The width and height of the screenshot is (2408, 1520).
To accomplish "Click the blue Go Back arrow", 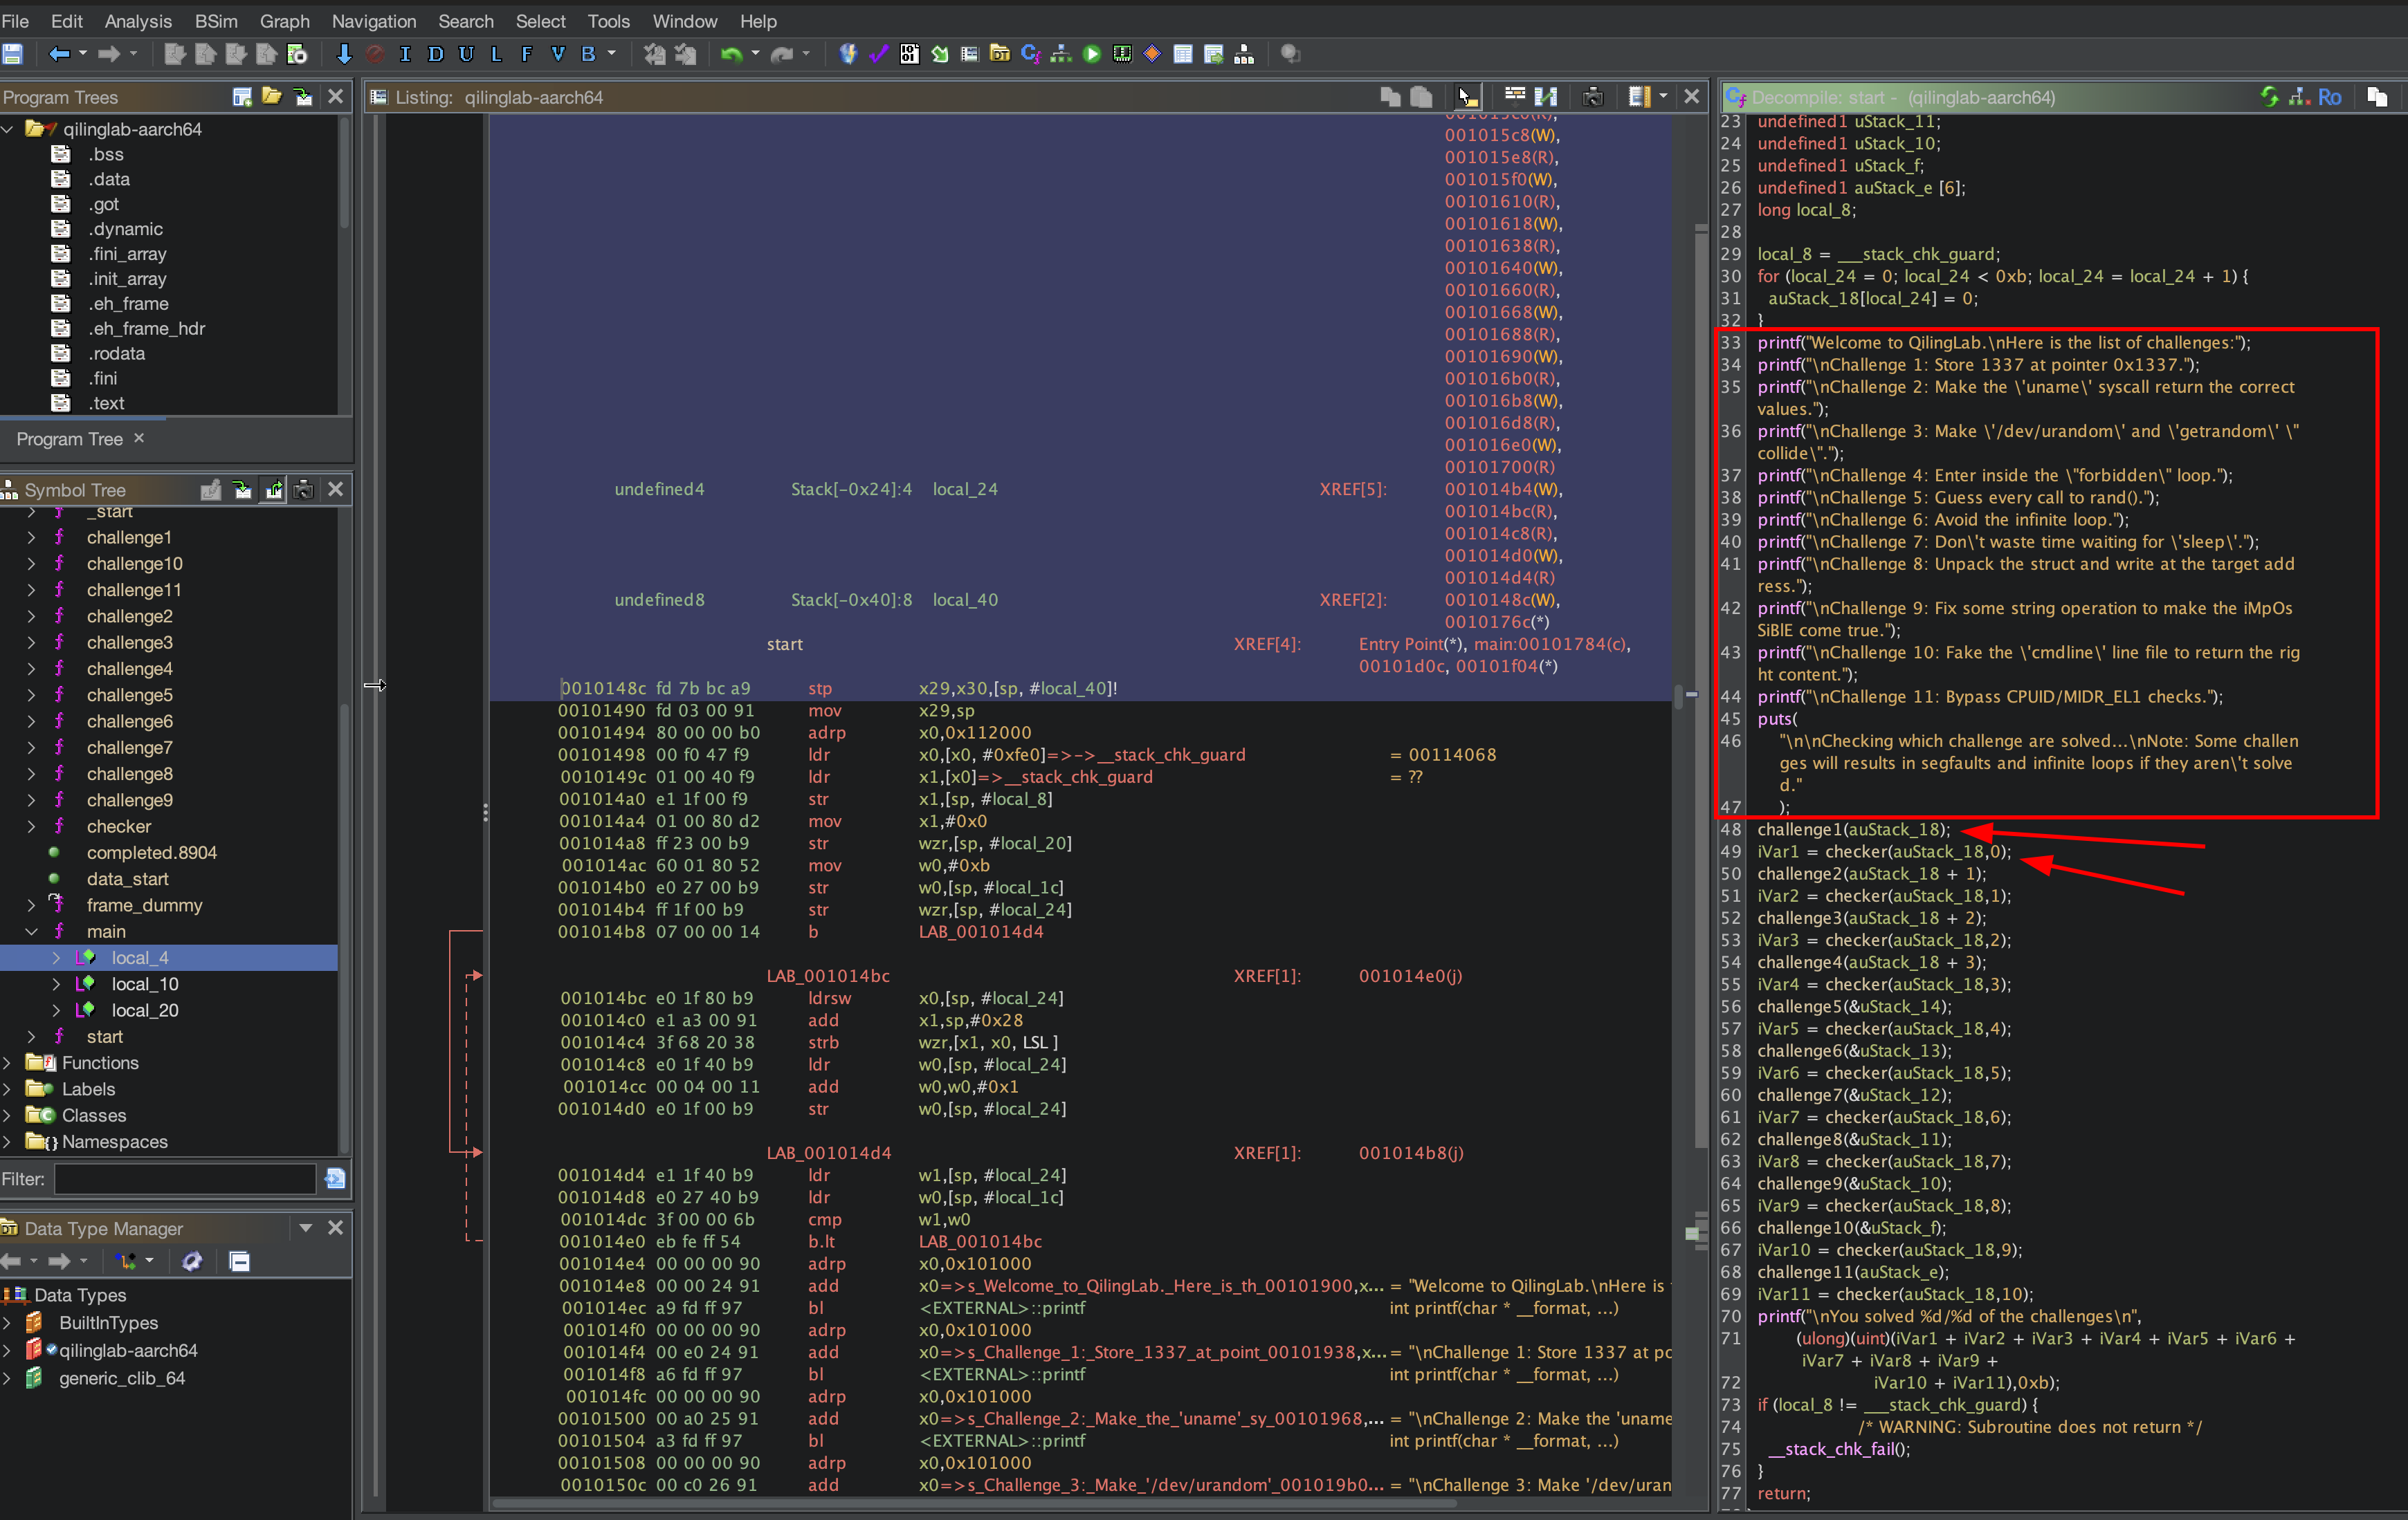I will click(59, 54).
